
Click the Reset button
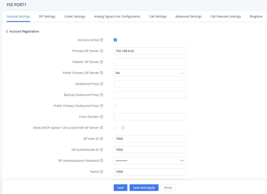pos(168,187)
